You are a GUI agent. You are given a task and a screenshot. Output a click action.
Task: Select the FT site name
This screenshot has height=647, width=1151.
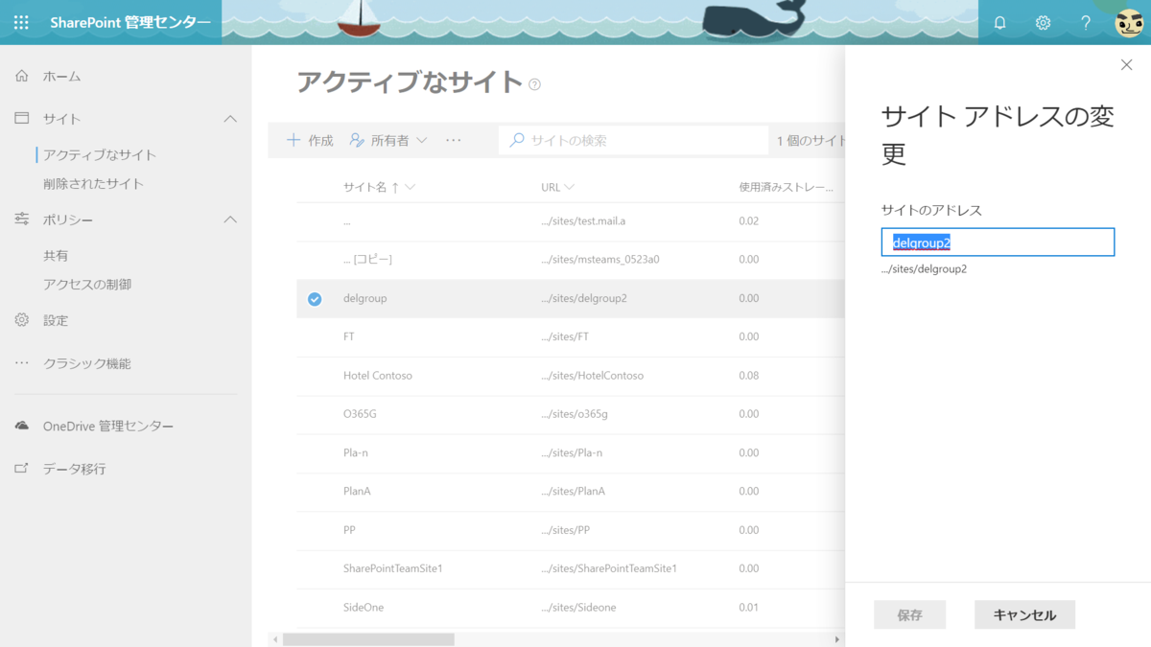pyautogui.click(x=349, y=337)
